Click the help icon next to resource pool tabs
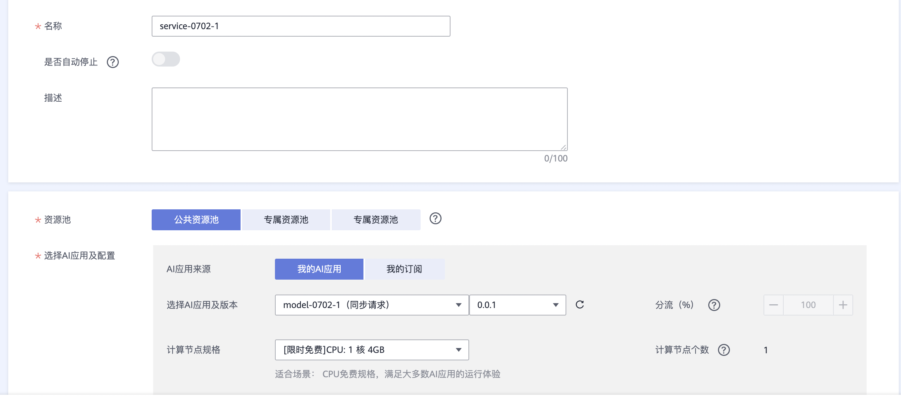The height and width of the screenshot is (397, 901). point(435,219)
